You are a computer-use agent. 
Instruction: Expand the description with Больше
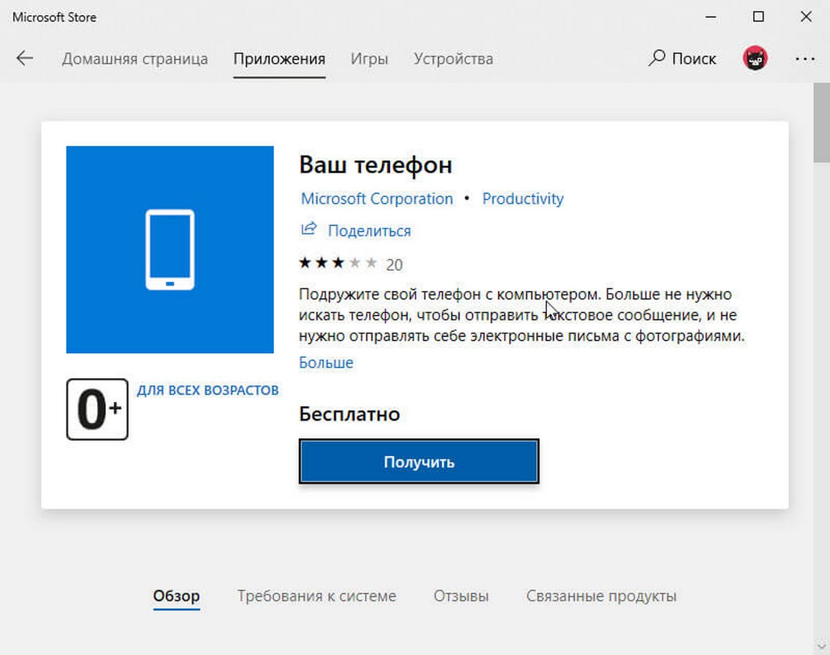tap(326, 363)
